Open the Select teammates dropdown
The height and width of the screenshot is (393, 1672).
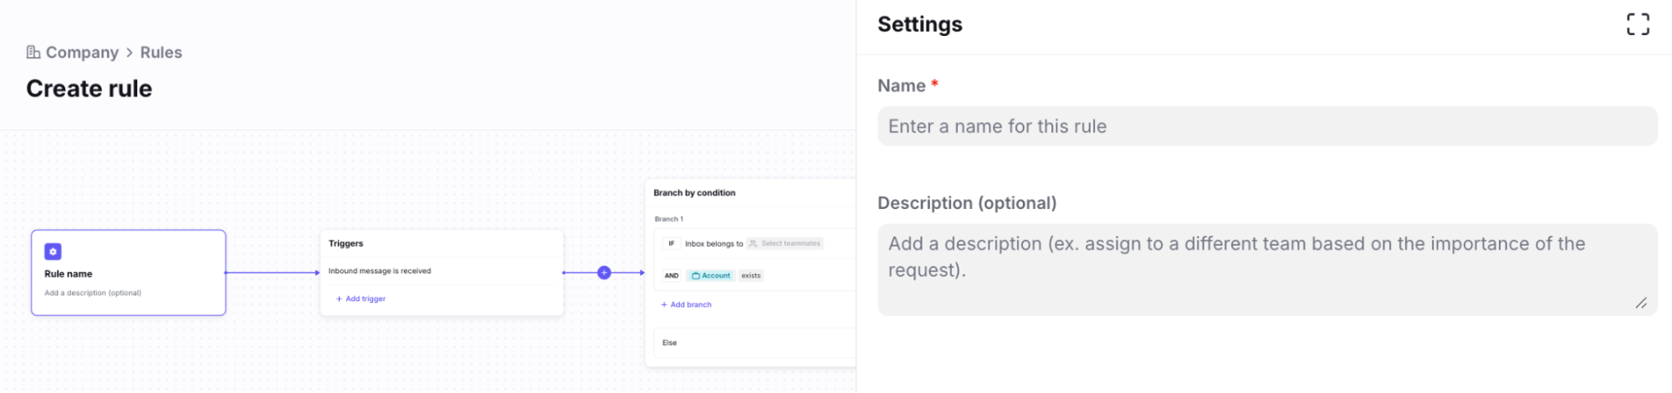tap(785, 244)
